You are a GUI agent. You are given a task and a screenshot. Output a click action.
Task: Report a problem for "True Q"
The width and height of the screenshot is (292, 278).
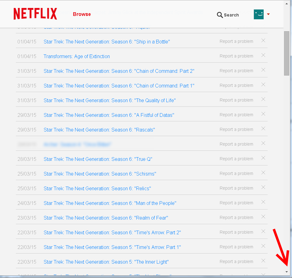(x=236, y=159)
